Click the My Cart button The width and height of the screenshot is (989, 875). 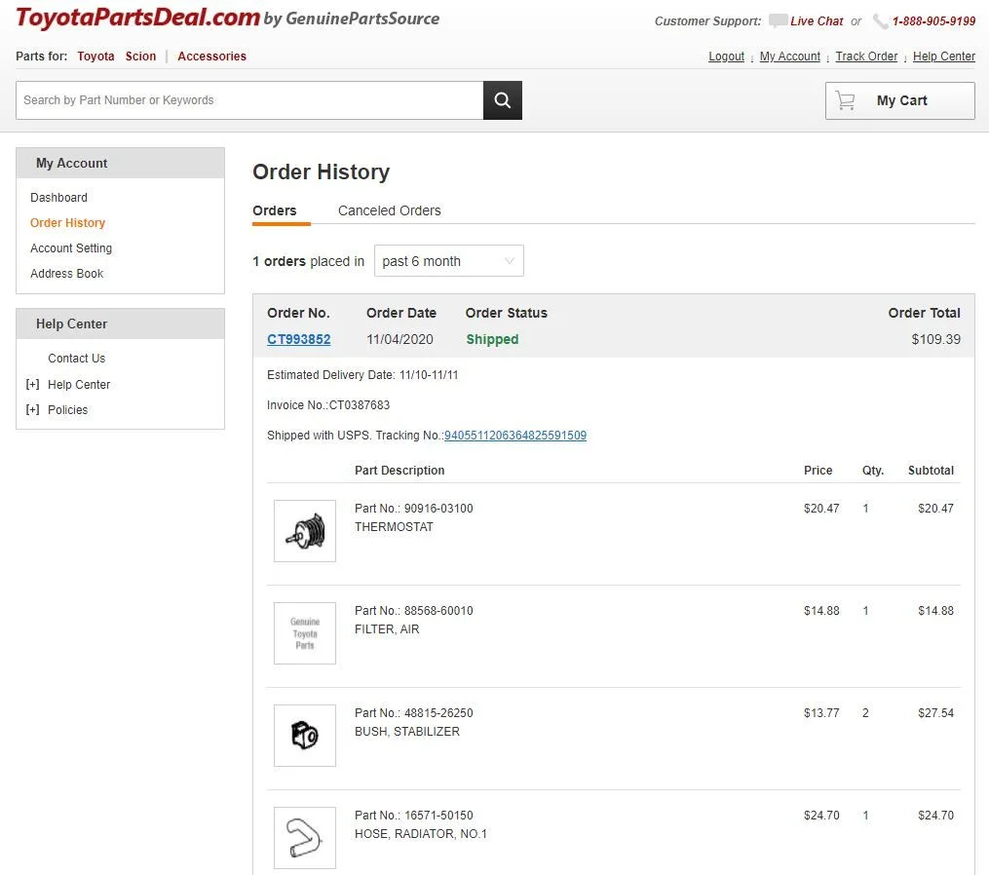pos(899,100)
